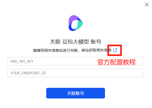Dismiss dialog with the X icon
Viewport: 152px width, 108px height.
[x=147, y=5]
